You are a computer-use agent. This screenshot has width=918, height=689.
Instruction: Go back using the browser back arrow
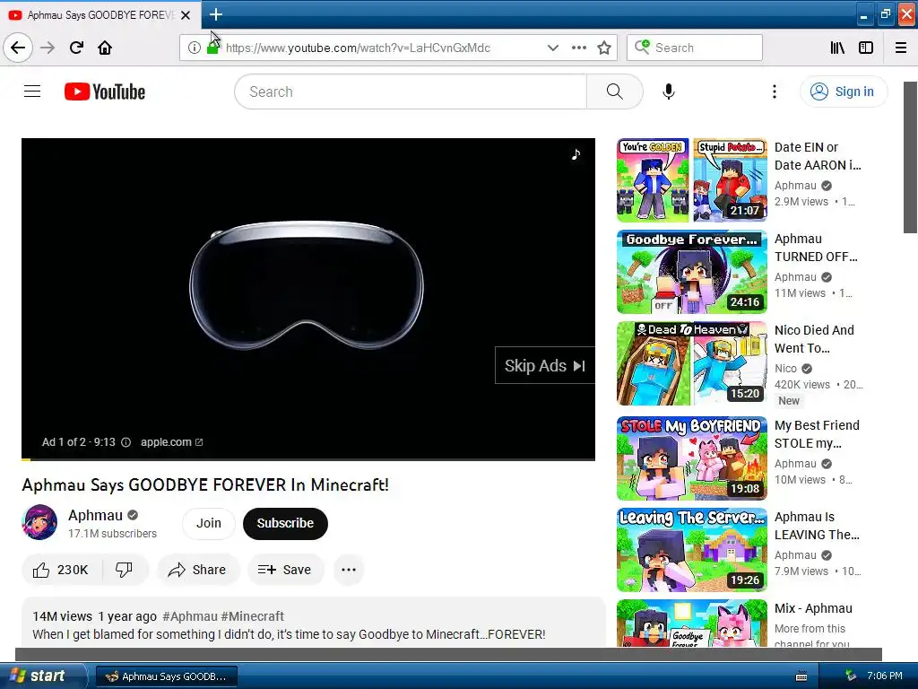click(x=18, y=48)
